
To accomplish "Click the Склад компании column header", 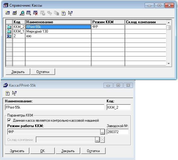I will pyautogui.click(x=146, y=22).
